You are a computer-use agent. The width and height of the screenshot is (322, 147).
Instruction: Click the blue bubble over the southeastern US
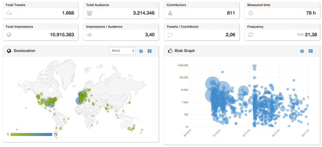[x=51, y=104]
